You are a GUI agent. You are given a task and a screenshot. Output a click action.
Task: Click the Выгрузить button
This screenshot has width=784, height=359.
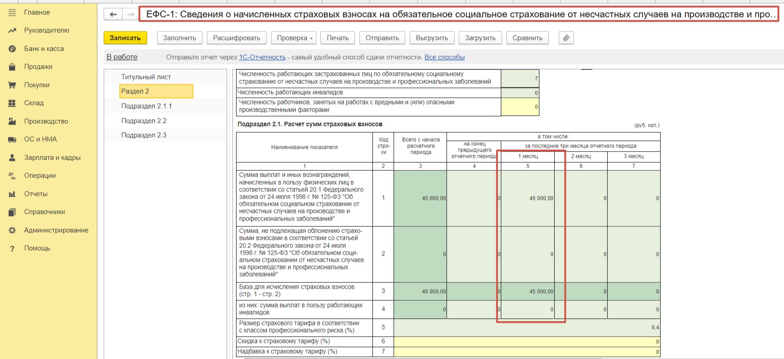pyautogui.click(x=432, y=38)
